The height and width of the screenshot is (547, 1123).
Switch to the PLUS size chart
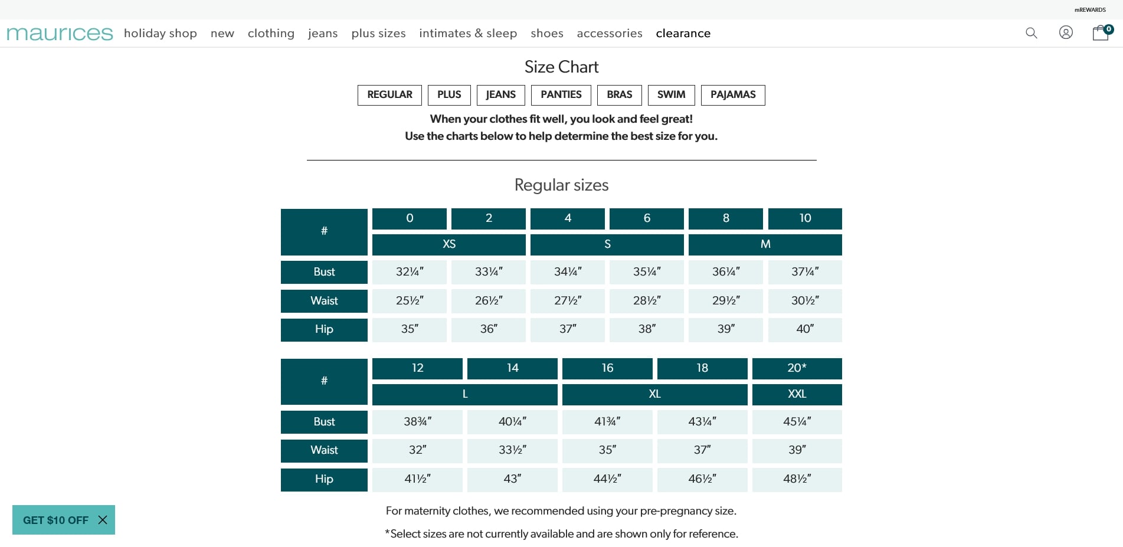[x=449, y=95]
